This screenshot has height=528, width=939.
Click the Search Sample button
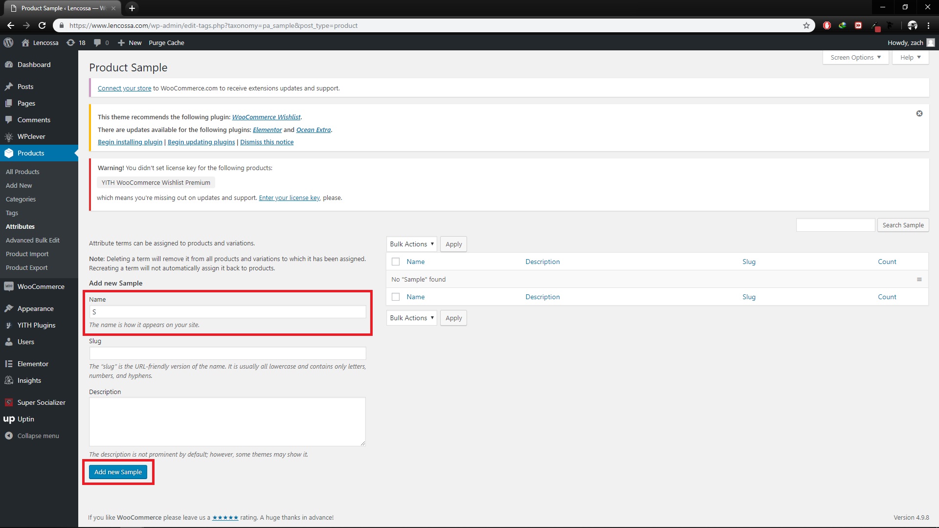[903, 225]
